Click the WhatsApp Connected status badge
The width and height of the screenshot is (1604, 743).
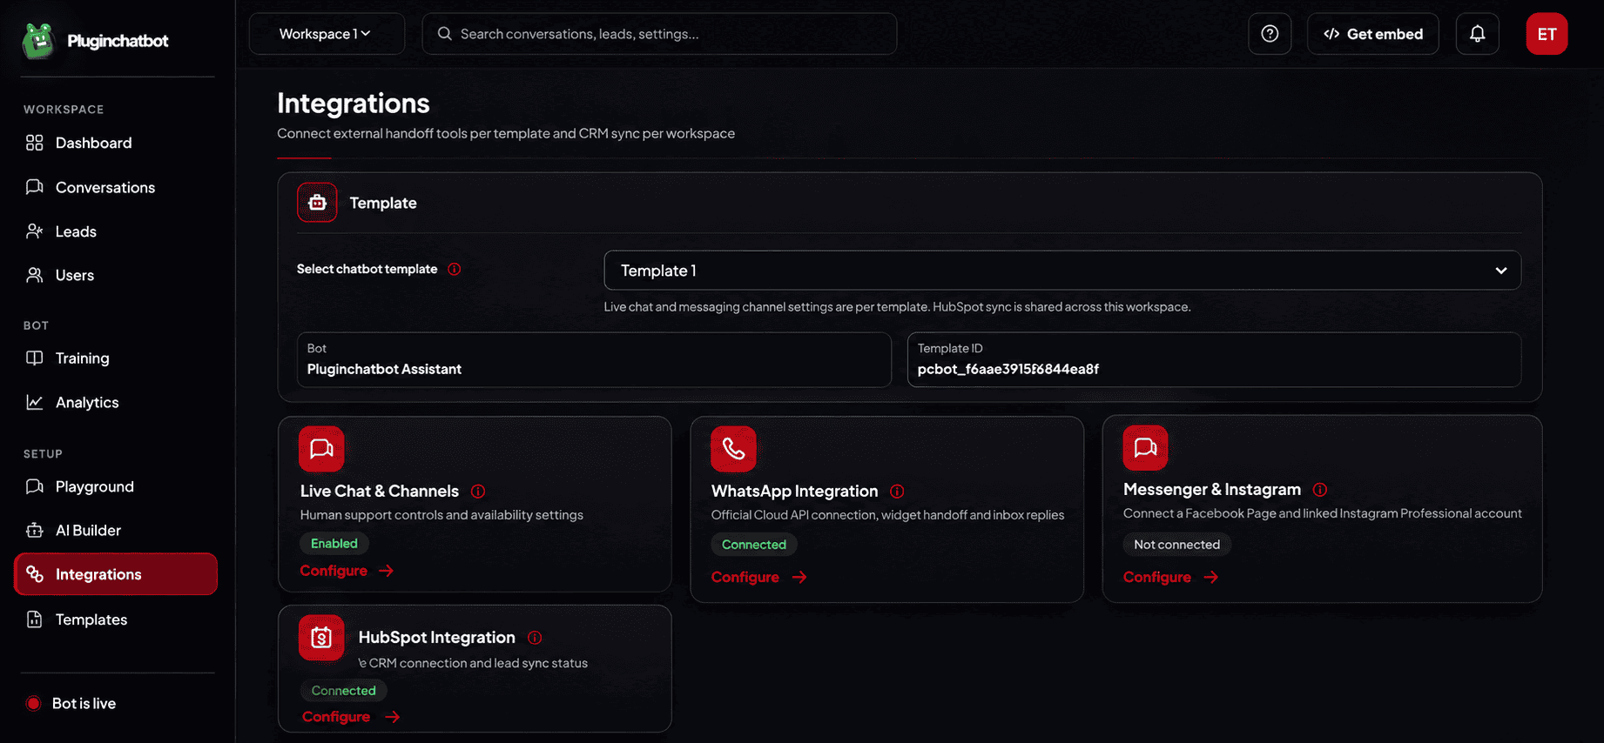coord(754,545)
